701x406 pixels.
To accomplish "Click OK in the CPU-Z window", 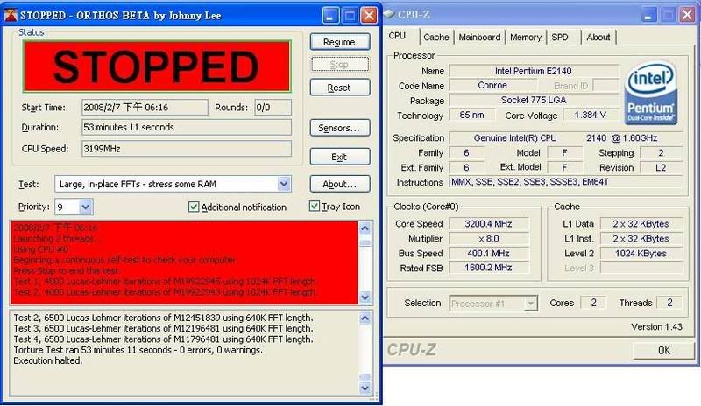I will 664,350.
